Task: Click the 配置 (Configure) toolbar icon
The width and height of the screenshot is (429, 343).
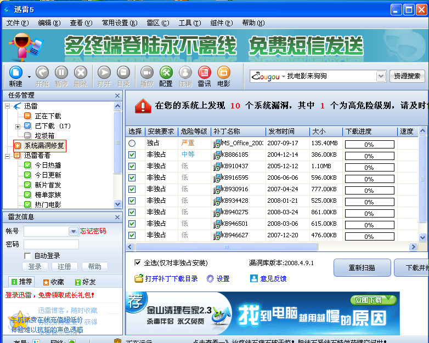Action: [166, 73]
